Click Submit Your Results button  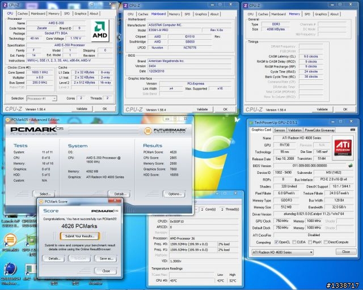(x=80, y=236)
